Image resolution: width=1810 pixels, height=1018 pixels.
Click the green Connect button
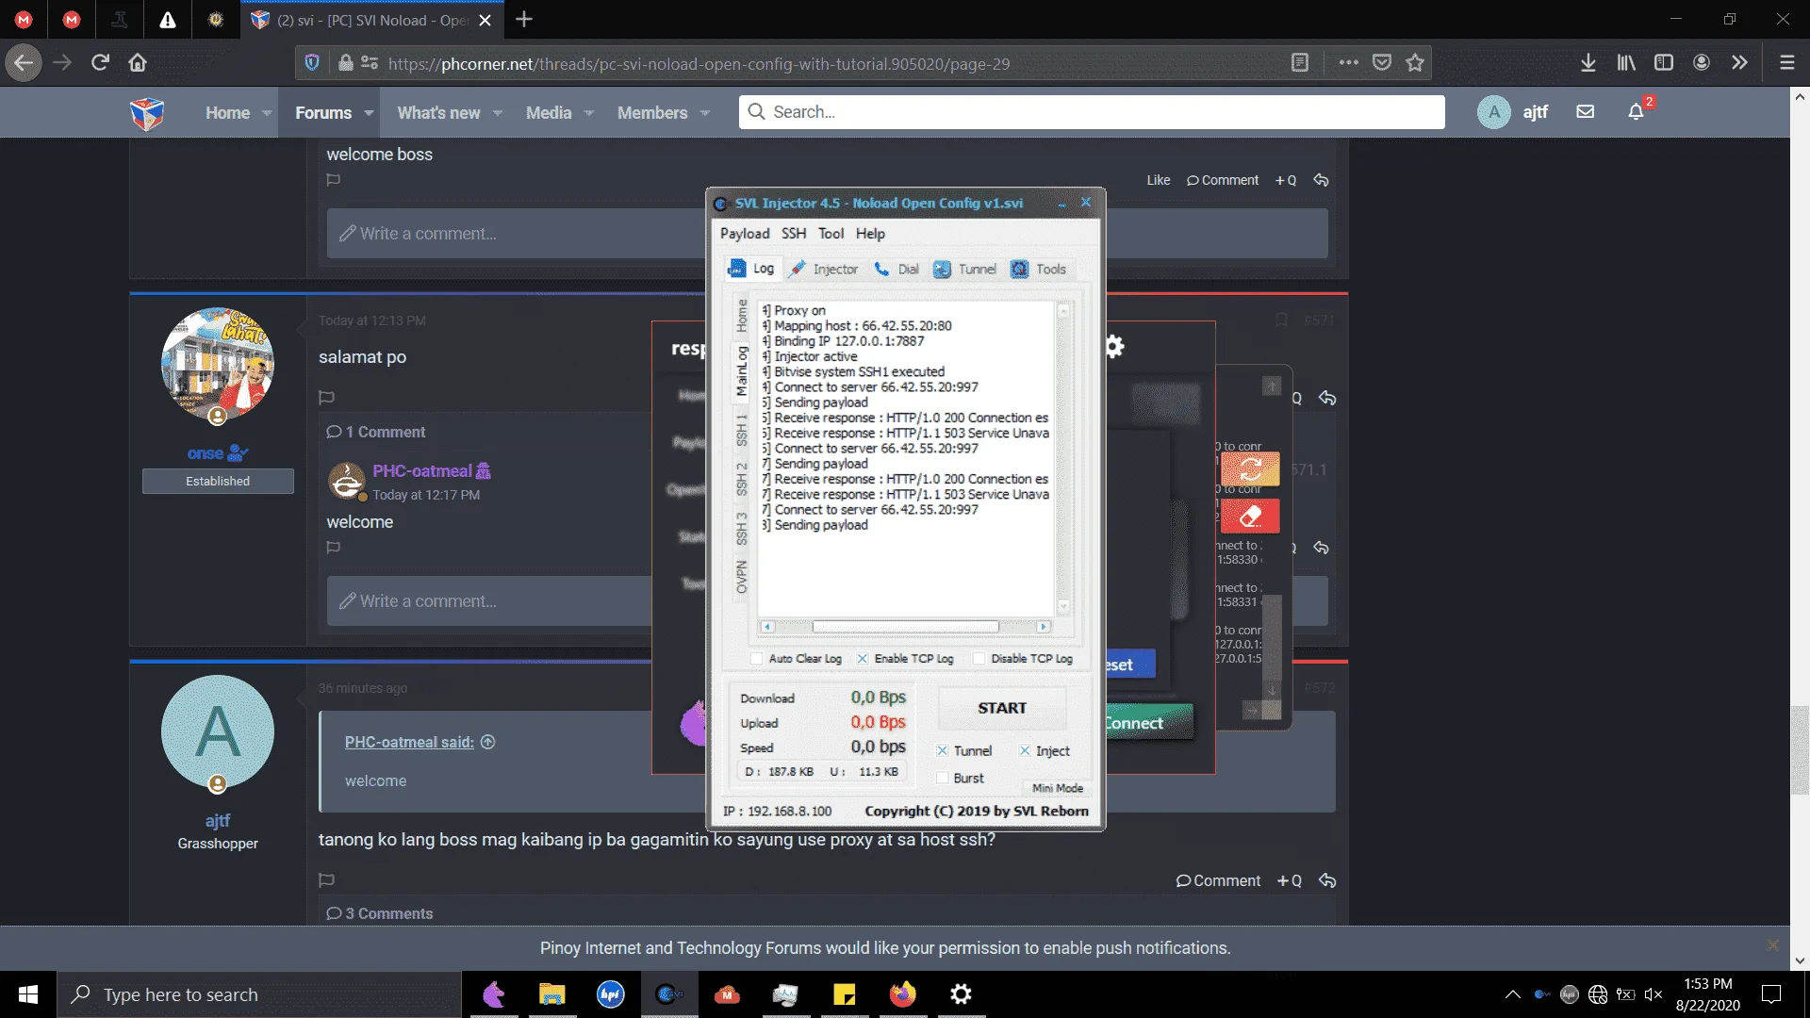[1148, 723]
